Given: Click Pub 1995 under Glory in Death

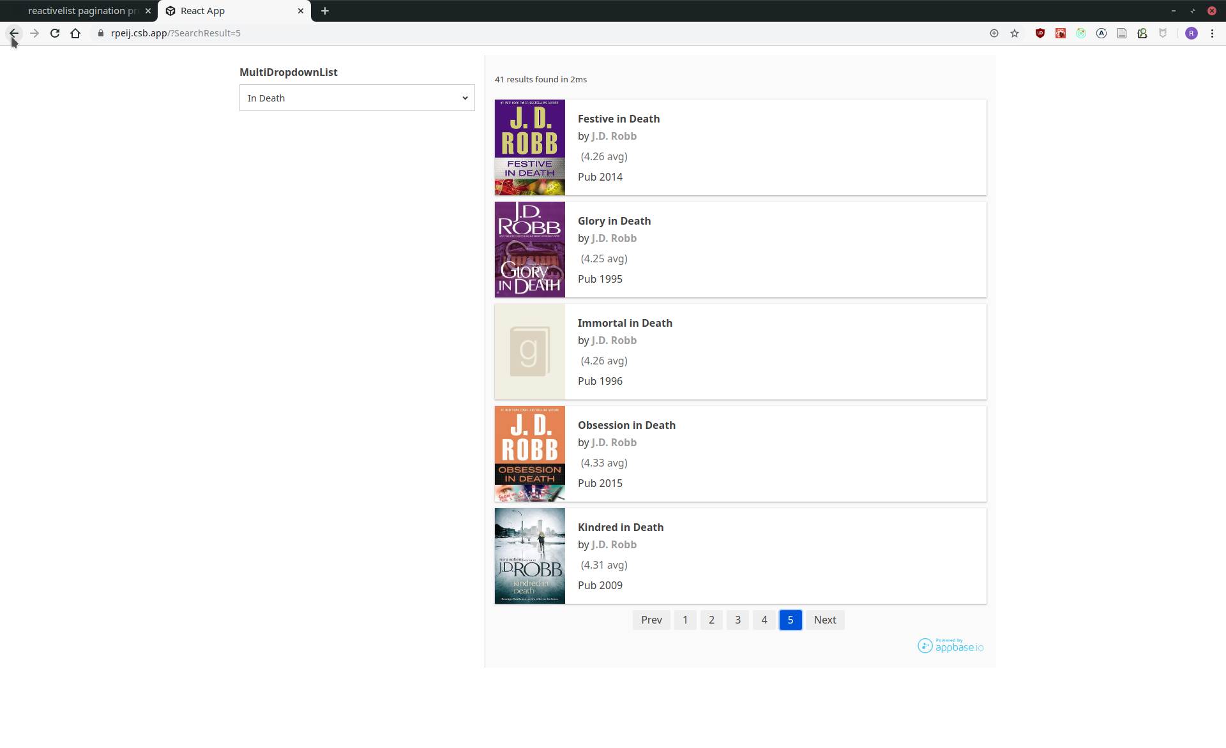Looking at the screenshot, I should (x=600, y=279).
